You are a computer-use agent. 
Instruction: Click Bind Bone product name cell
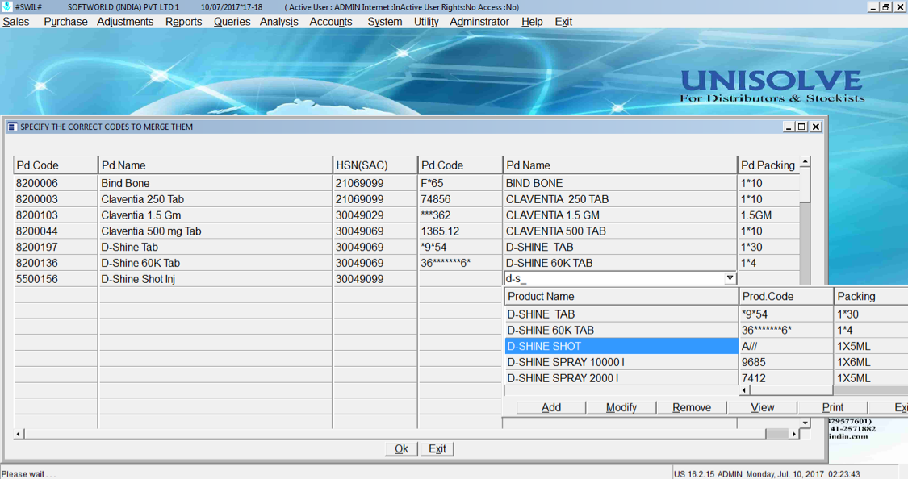[x=215, y=183]
